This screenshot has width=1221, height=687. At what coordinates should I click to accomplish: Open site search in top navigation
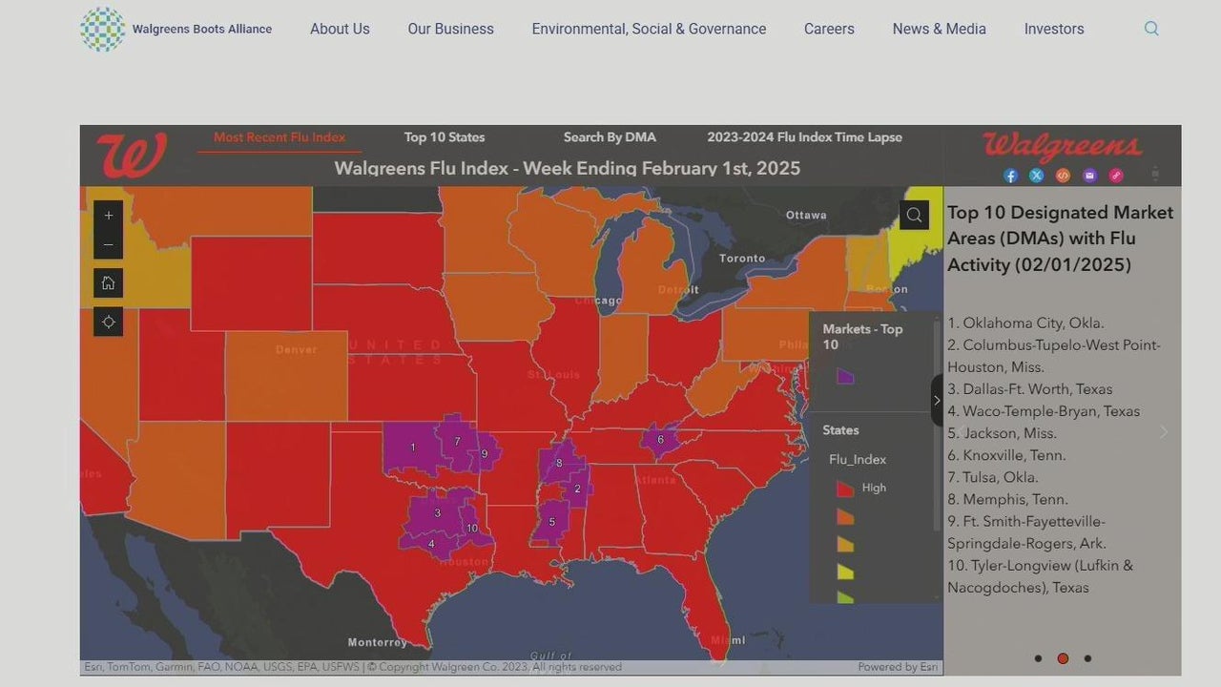click(x=1151, y=29)
